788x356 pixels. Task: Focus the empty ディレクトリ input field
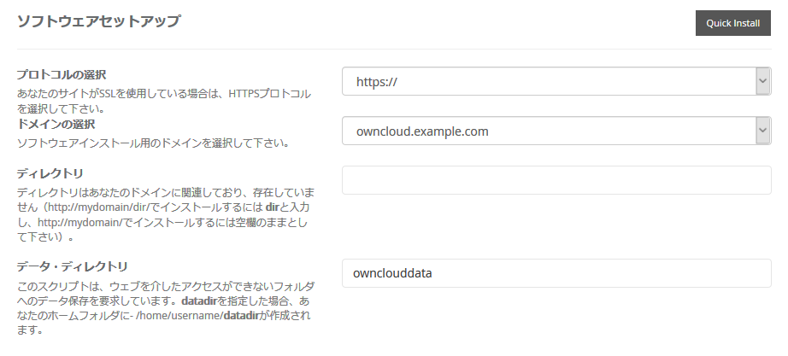pos(556,180)
